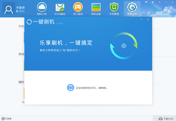Minimize the 一键刷机 dialog
Screen dimensions: 176x121
pyautogui.click(x=141, y=19)
